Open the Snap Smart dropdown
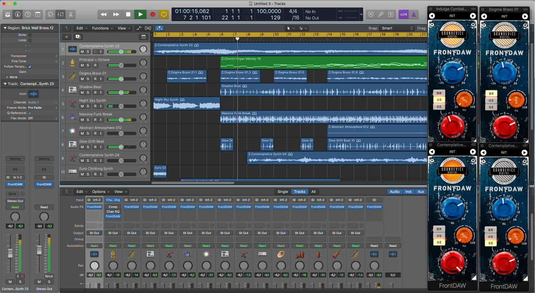 (x=396, y=28)
